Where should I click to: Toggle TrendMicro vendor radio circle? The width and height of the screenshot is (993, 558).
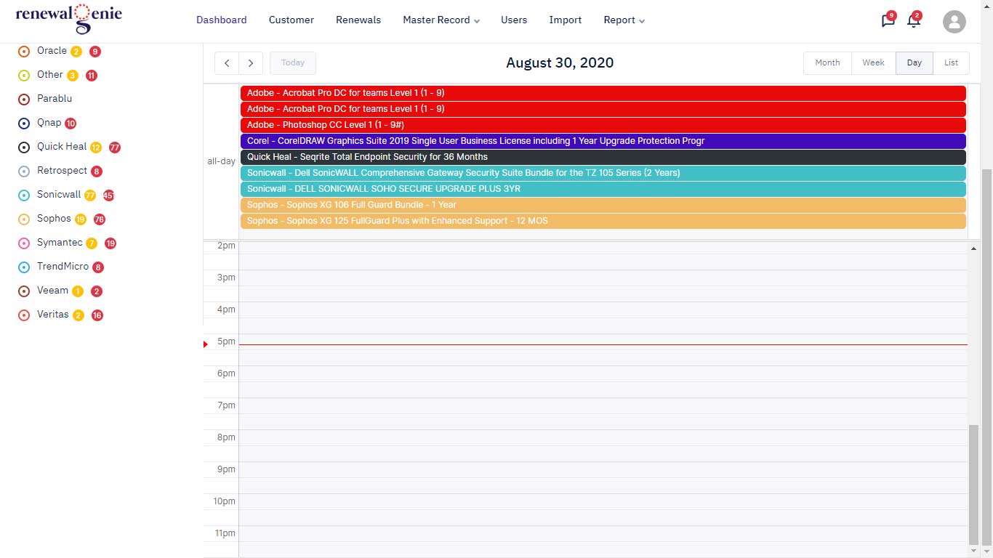(23, 267)
